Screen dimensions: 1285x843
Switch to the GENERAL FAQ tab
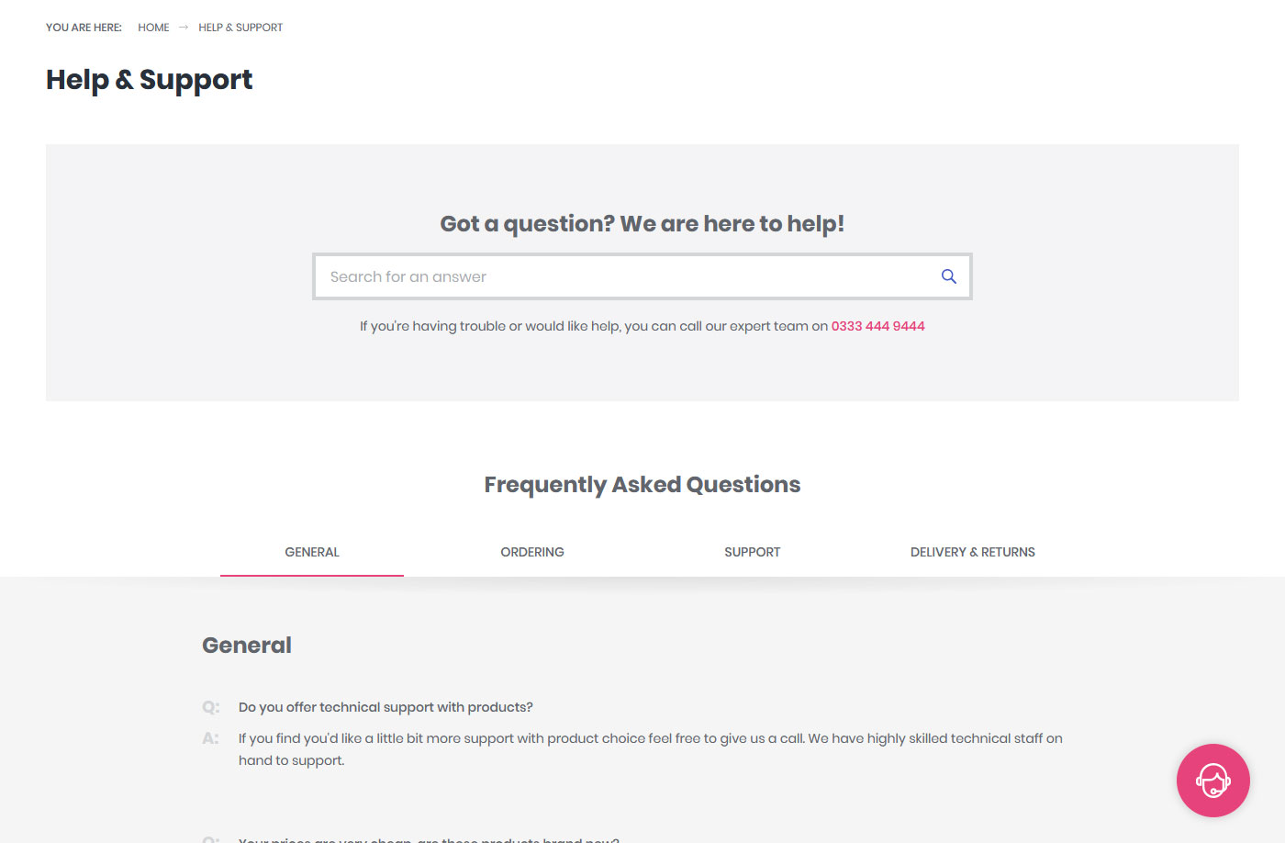pyautogui.click(x=312, y=552)
